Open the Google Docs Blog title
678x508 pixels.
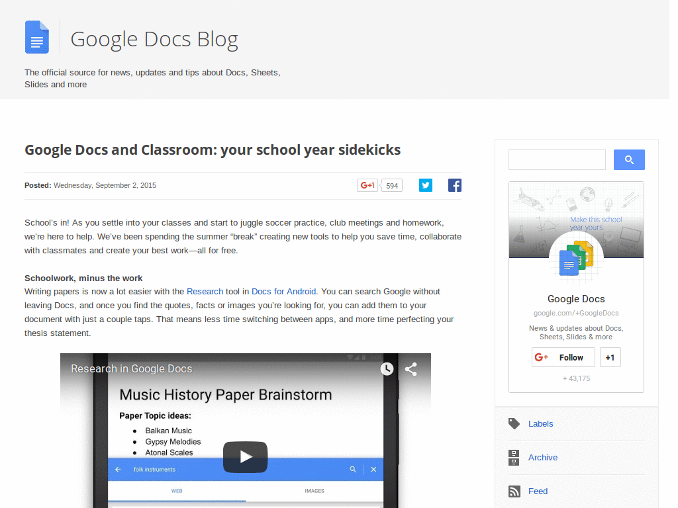coord(154,39)
